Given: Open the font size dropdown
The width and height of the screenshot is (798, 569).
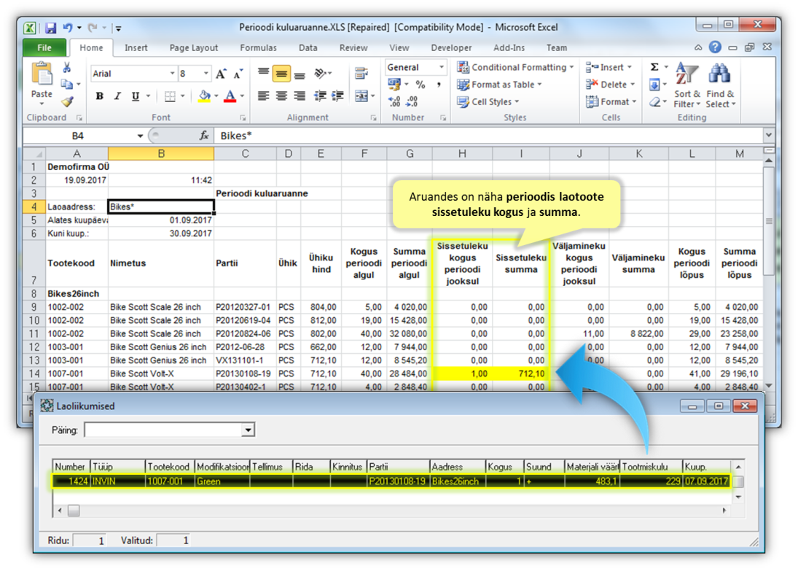Looking at the screenshot, I should 206,74.
